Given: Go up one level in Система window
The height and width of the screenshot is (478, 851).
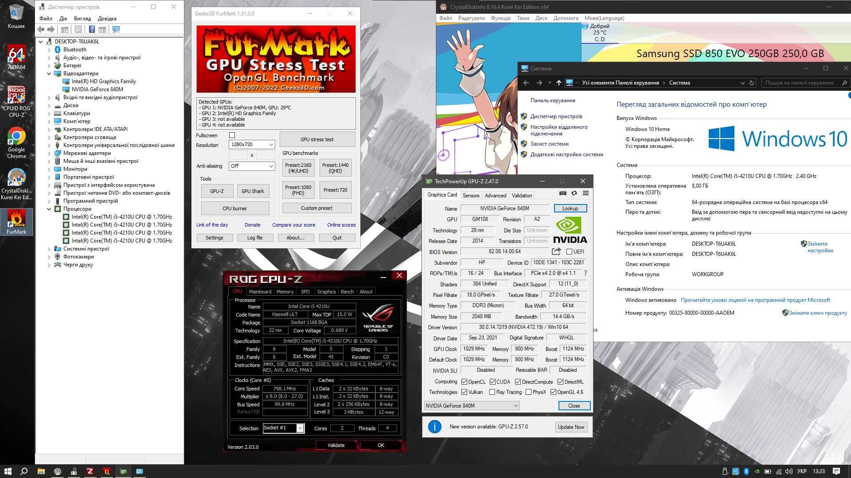Looking at the screenshot, I should click(559, 83).
